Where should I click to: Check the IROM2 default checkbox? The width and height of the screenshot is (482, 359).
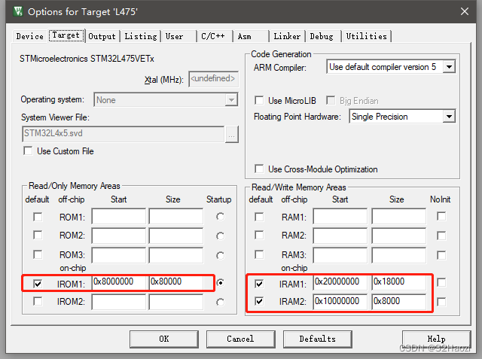[x=38, y=301]
